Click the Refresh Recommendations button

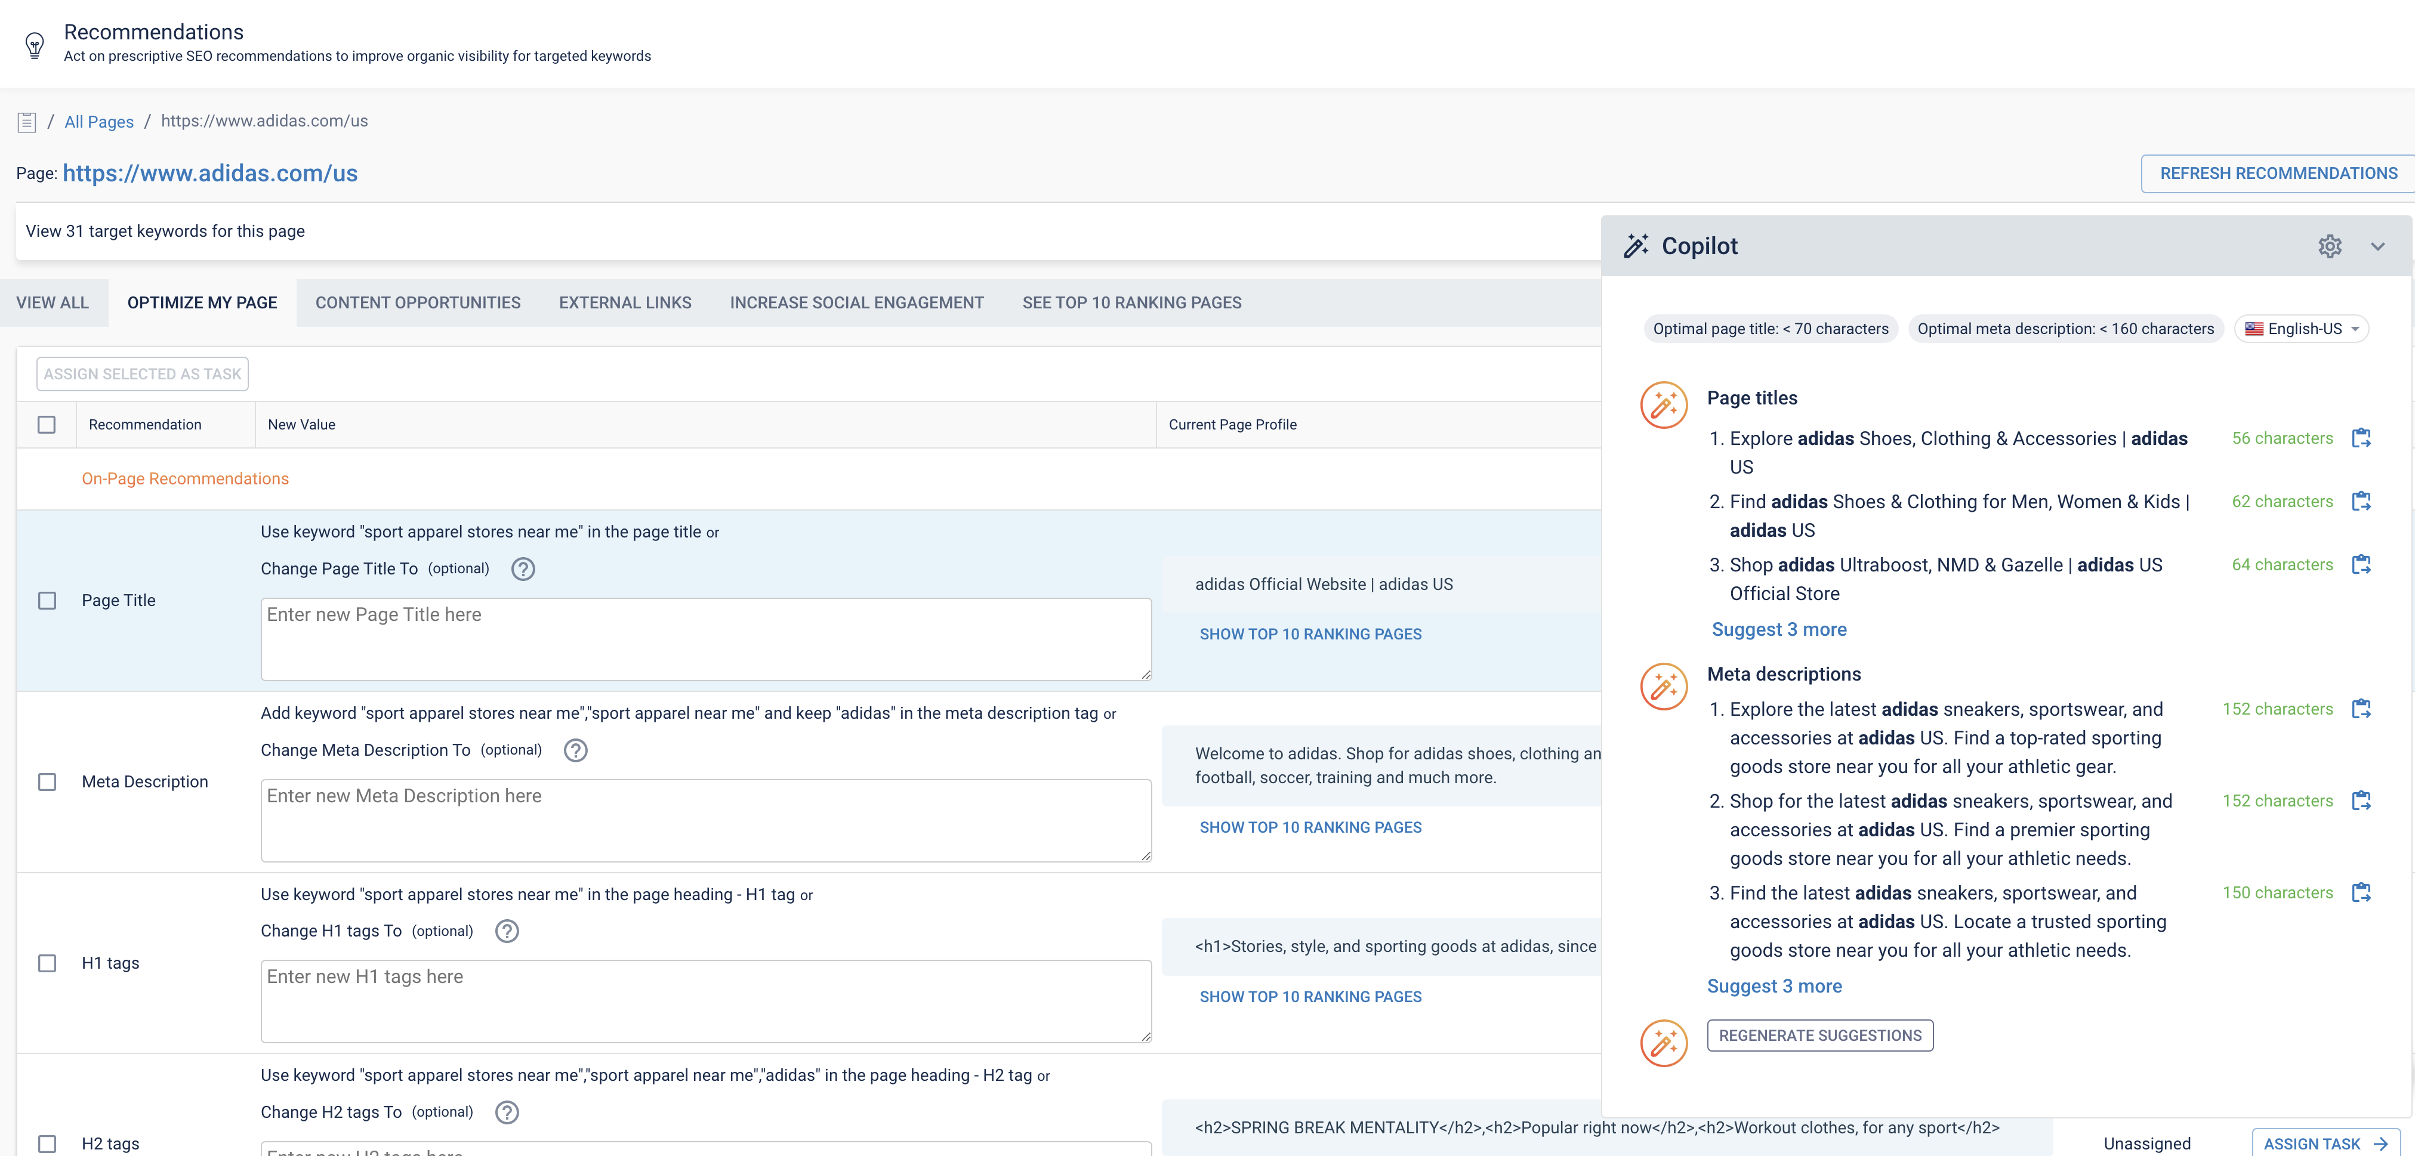tap(2278, 174)
